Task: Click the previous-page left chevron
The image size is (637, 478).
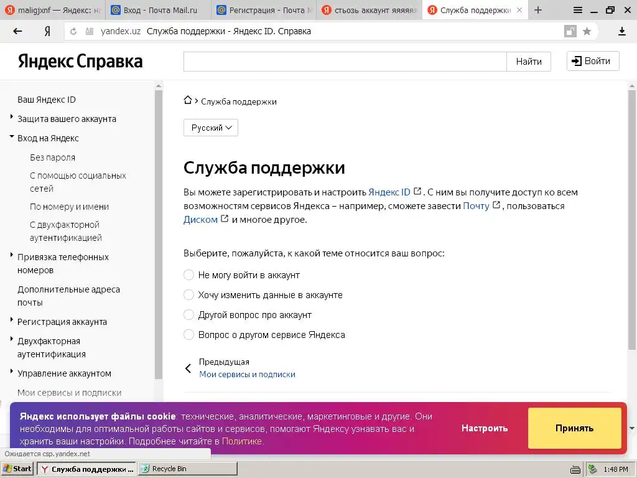Action: tap(188, 368)
